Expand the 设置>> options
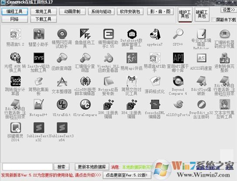Screen dimensions: 237x181 (x=229, y=10)
